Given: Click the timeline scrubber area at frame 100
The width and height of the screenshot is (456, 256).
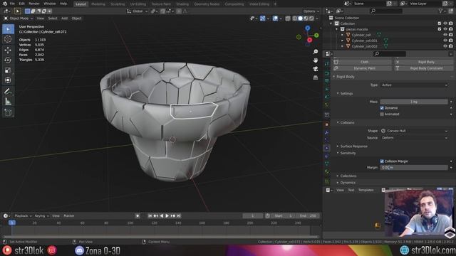Looking at the screenshot, I should (x=130, y=223).
